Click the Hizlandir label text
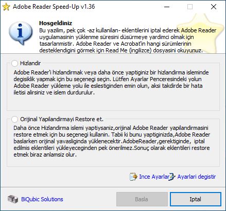The image size is (226, 211). pyautogui.click(x=30, y=63)
